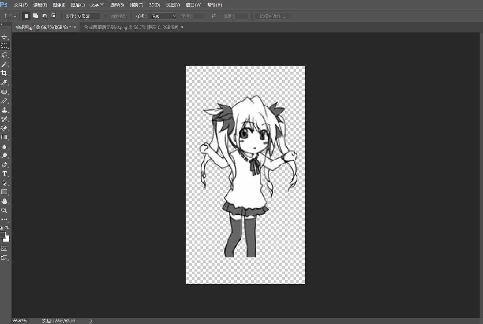The height and width of the screenshot is (324, 483).
Task: Select the Hand tool
Action: click(x=4, y=201)
